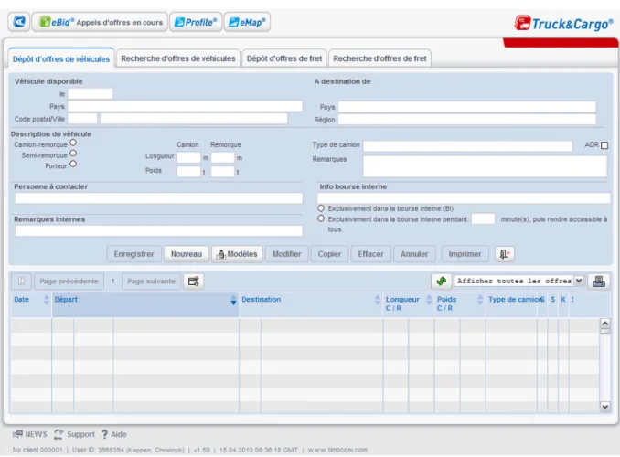620x457 pixels.
Task: Select the Semi-remorque radio button
Action: 73,154
